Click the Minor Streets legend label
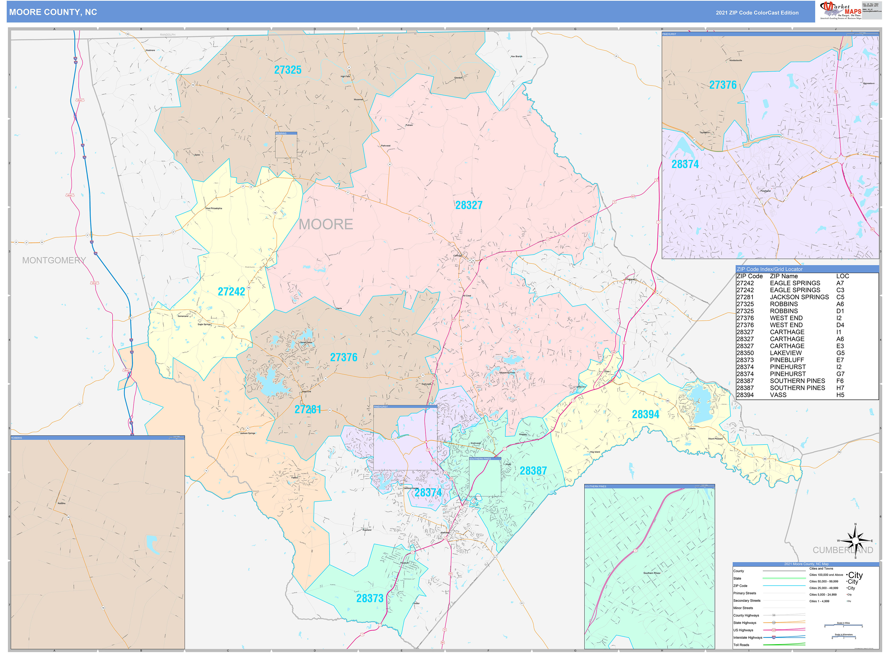The width and height of the screenshot is (888, 653). pos(743,608)
